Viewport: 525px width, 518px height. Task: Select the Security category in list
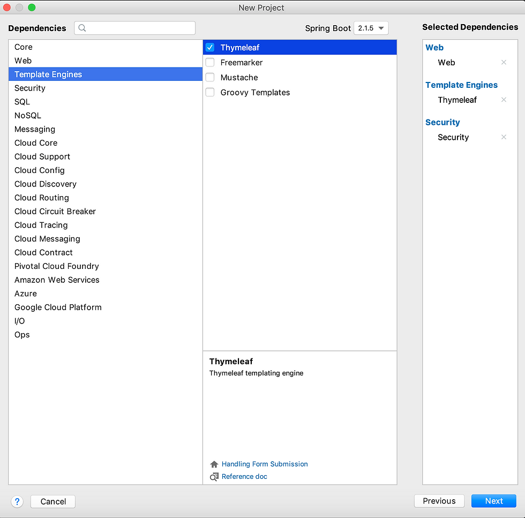click(x=106, y=88)
